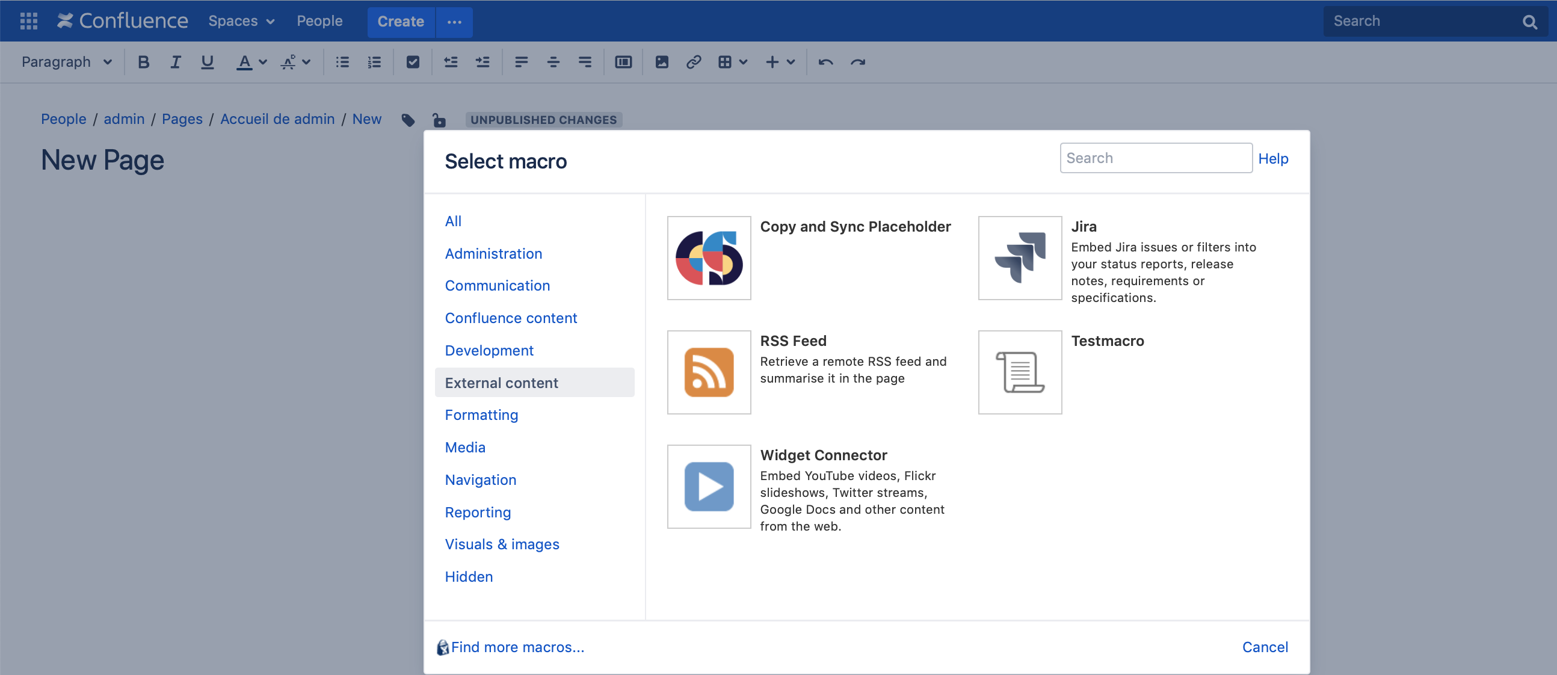Click the page restrictions lock icon
Screen dimensions: 1557x675
point(438,119)
